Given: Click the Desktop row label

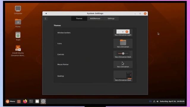Looking at the screenshot, I should [x=61, y=76].
